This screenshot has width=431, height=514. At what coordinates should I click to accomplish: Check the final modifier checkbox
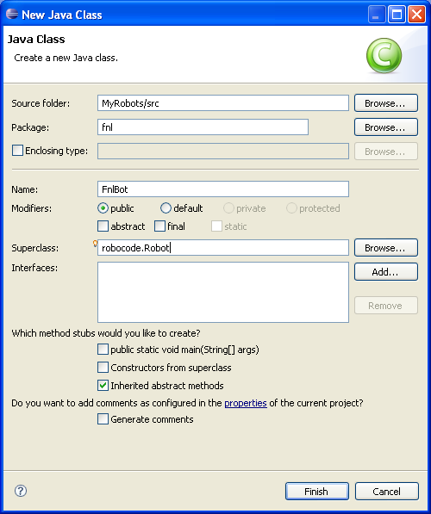[159, 226]
